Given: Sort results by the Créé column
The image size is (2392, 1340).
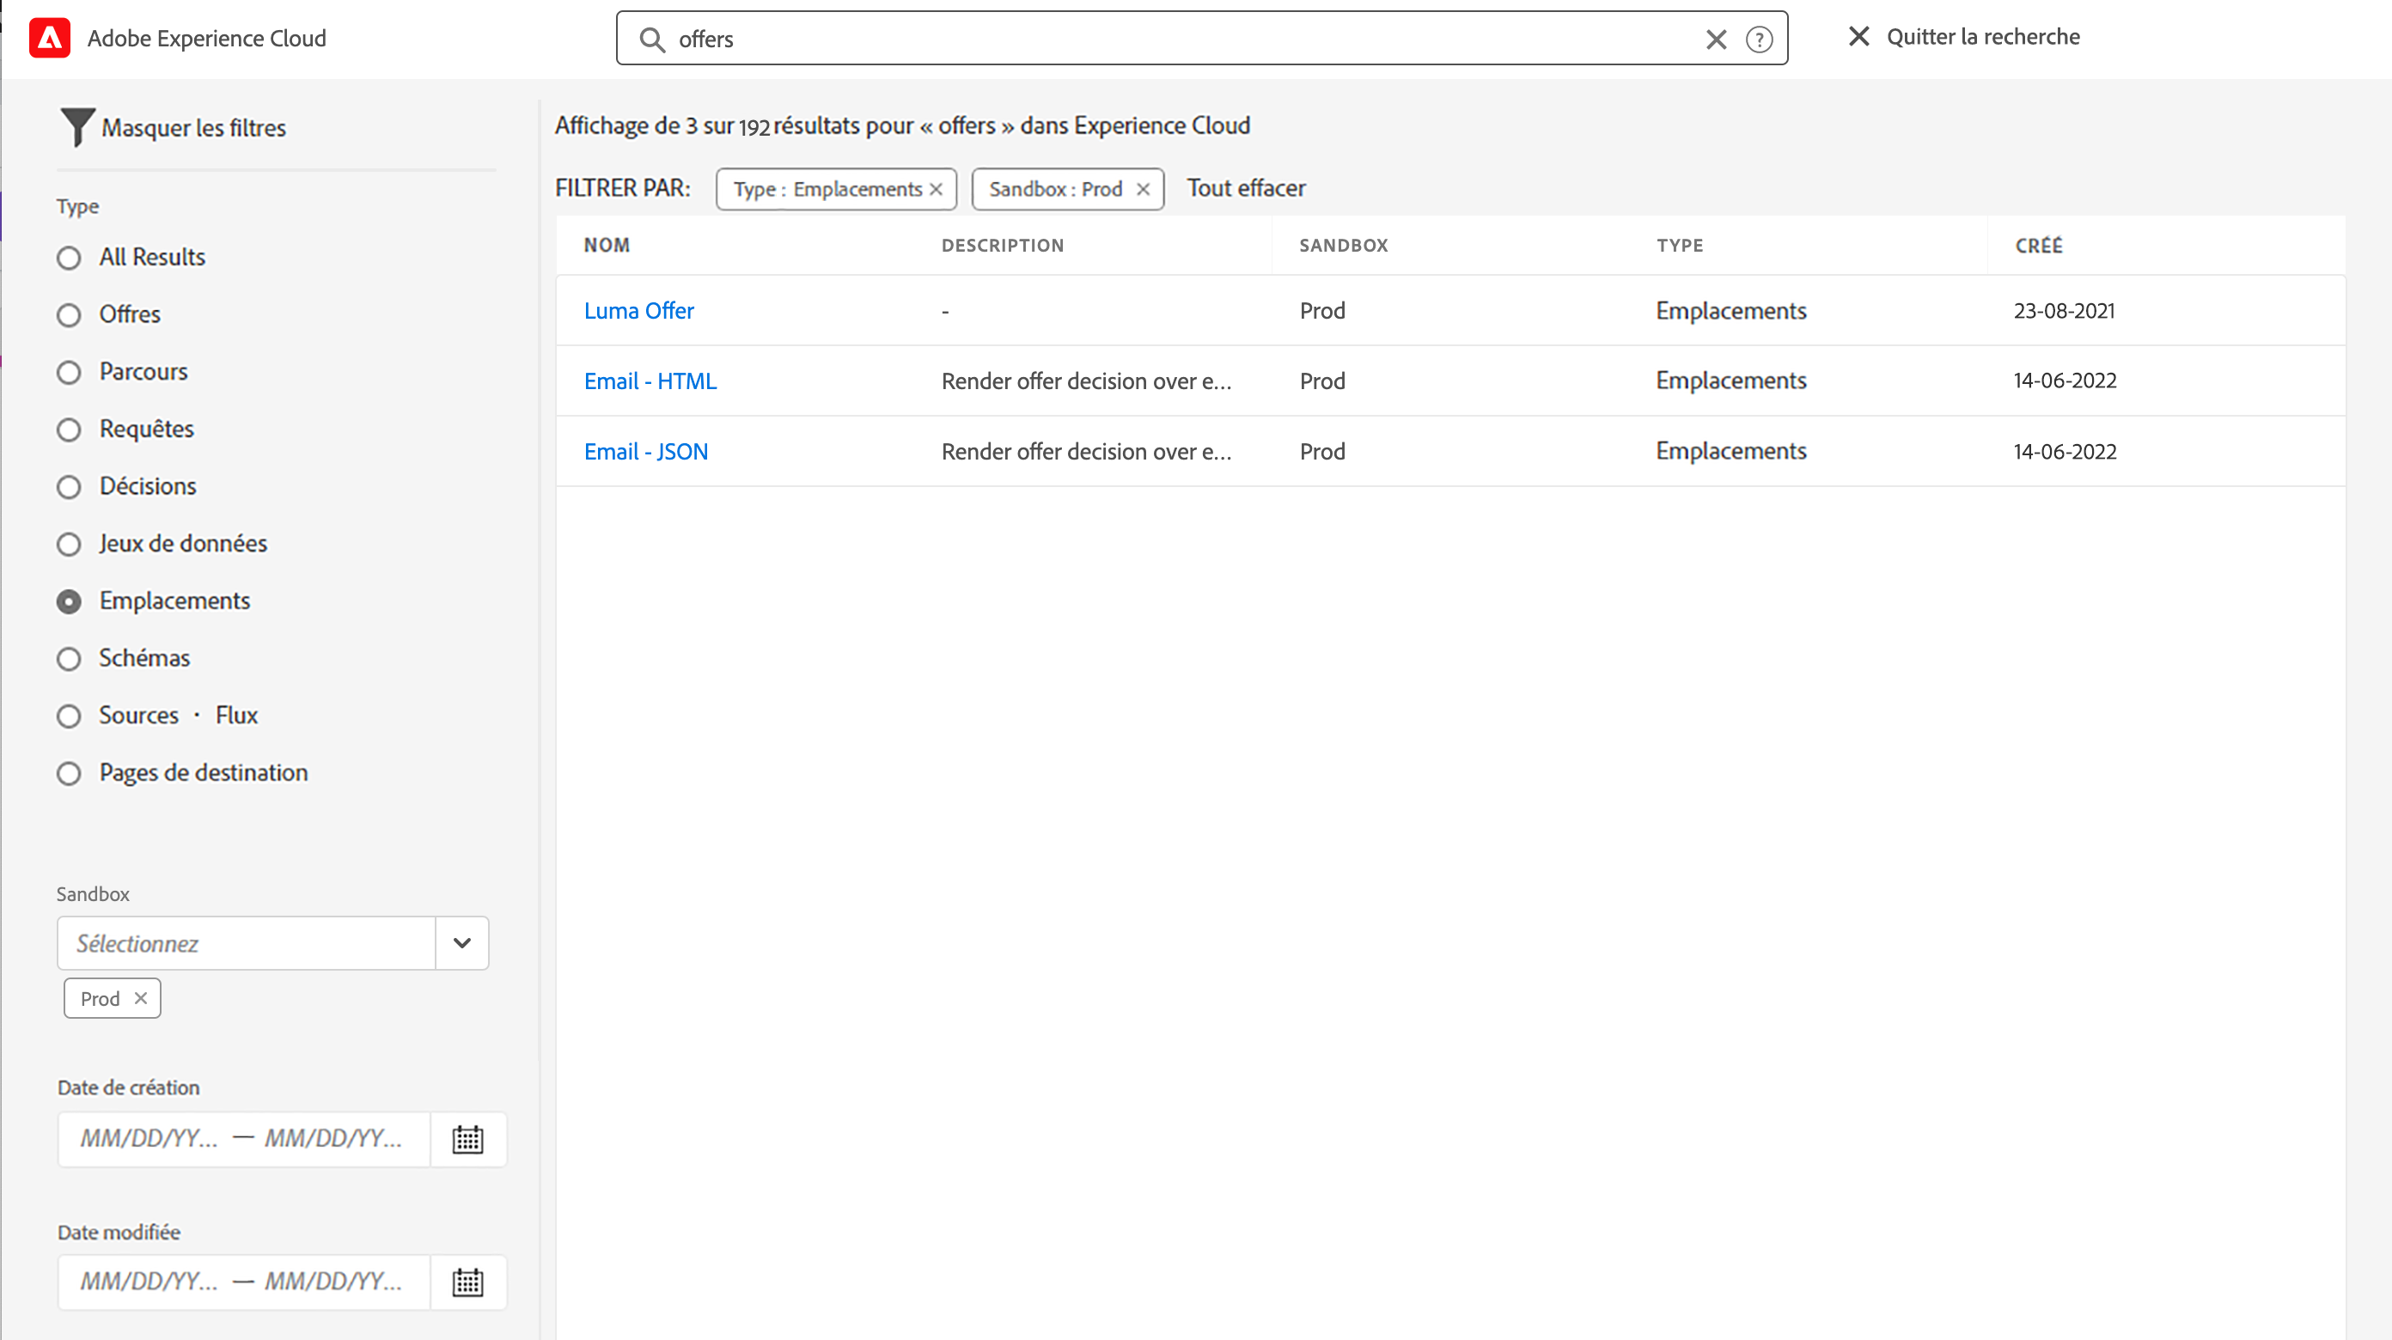Looking at the screenshot, I should (2038, 245).
